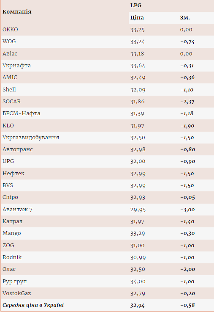Select the Авіас row
The image size is (214, 312).
coord(107,54)
